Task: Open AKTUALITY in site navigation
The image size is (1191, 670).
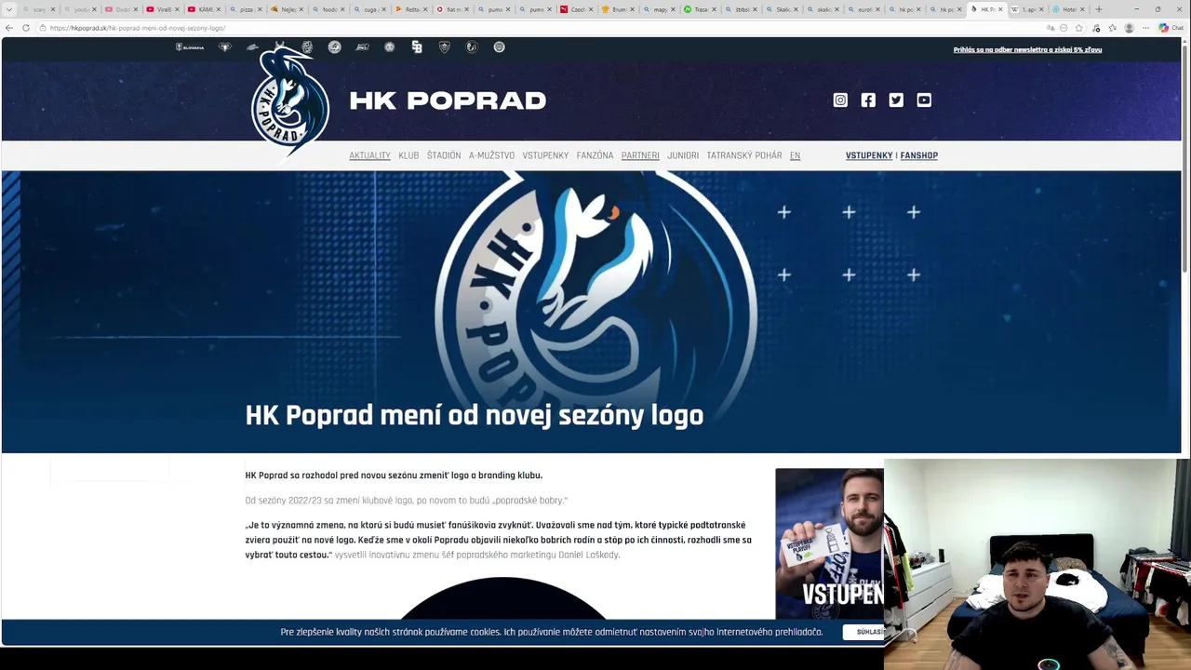Action: [369, 155]
